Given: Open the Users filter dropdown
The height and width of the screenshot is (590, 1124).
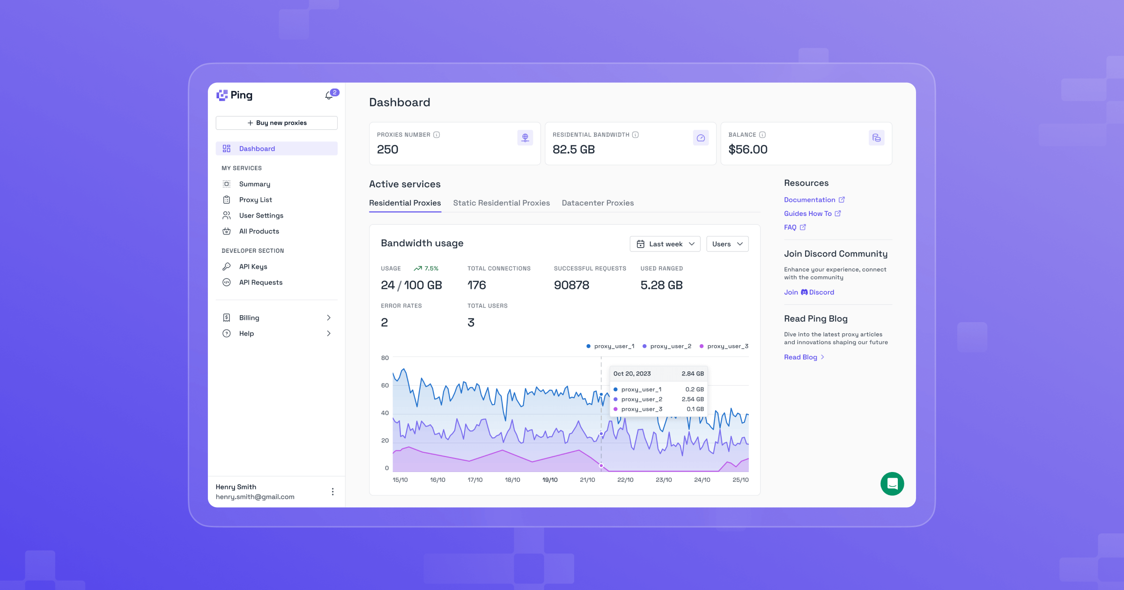Looking at the screenshot, I should point(727,243).
